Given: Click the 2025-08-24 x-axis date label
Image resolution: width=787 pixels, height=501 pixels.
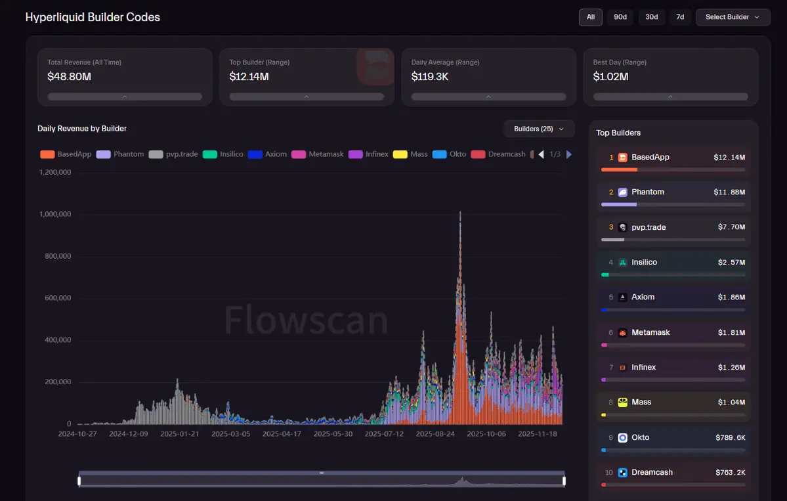Looking at the screenshot, I should click(x=435, y=434).
